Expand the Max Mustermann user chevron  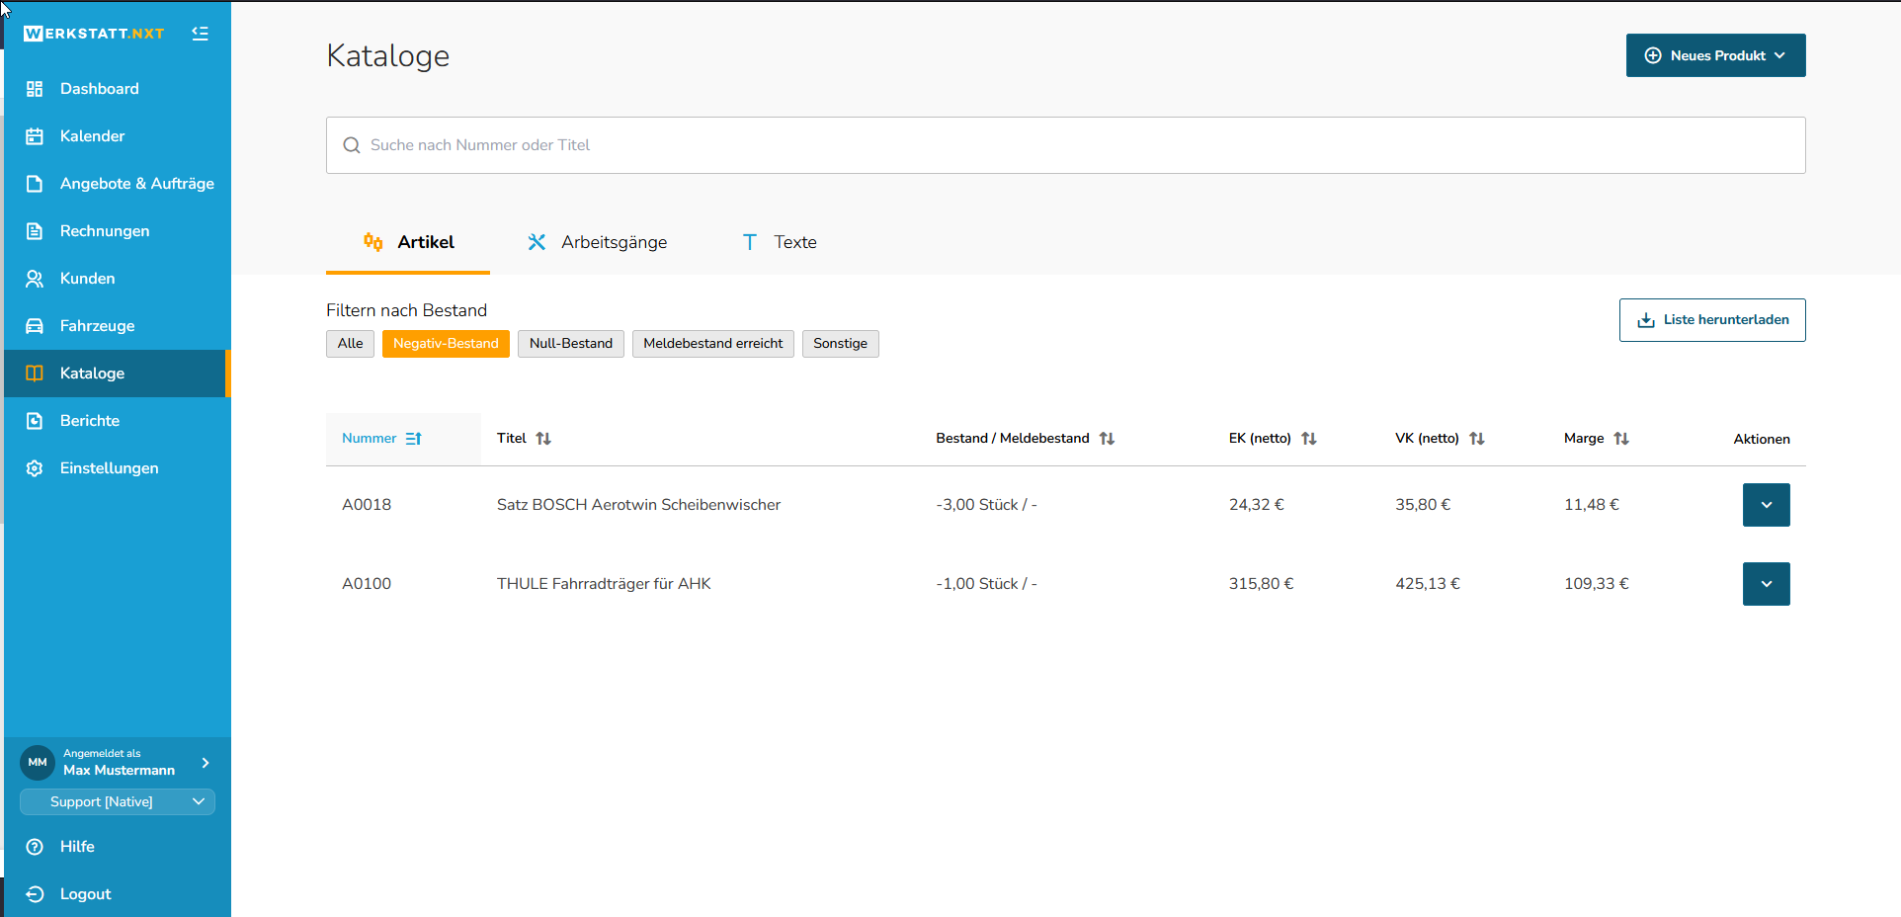206,763
